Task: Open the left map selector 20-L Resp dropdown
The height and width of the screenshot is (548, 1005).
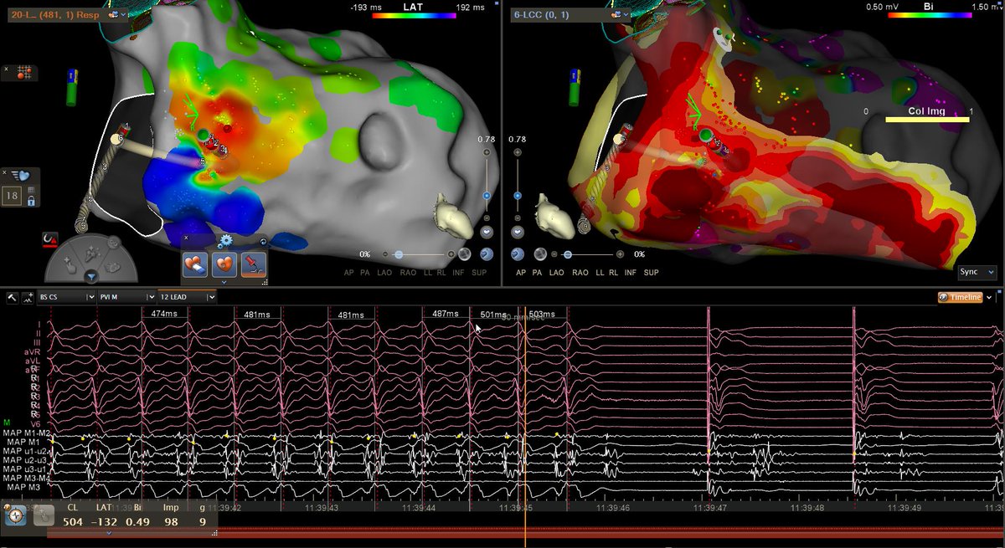Action: click(124, 14)
